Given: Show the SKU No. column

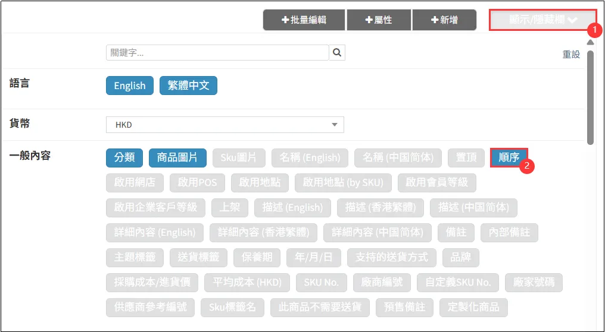Looking at the screenshot, I should (321, 282).
